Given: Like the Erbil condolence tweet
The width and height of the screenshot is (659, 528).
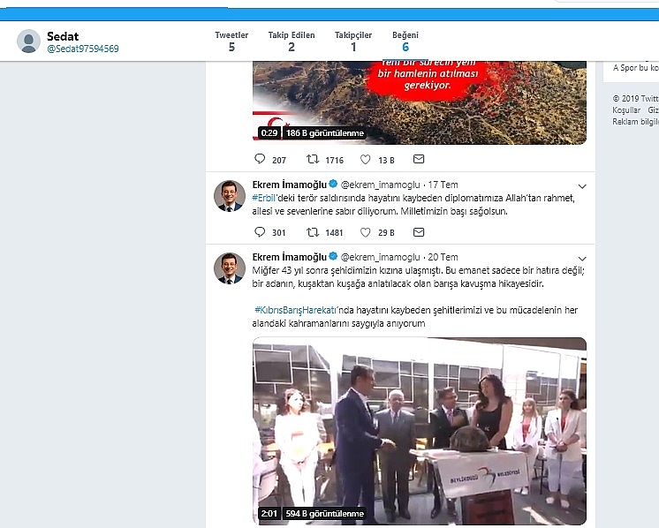Looking at the screenshot, I should (x=365, y=232).
